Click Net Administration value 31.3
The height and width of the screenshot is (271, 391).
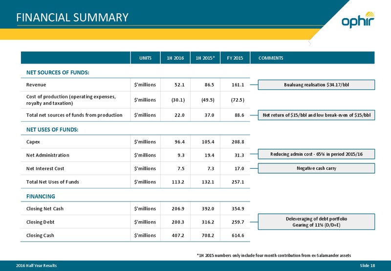tap(239, 155)
